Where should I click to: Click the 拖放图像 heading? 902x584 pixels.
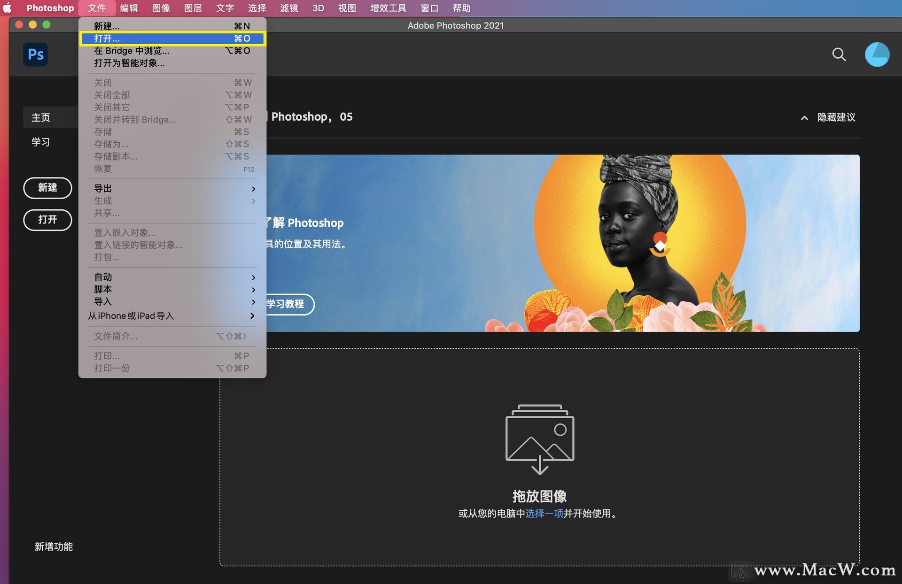[x=539, y=496]
